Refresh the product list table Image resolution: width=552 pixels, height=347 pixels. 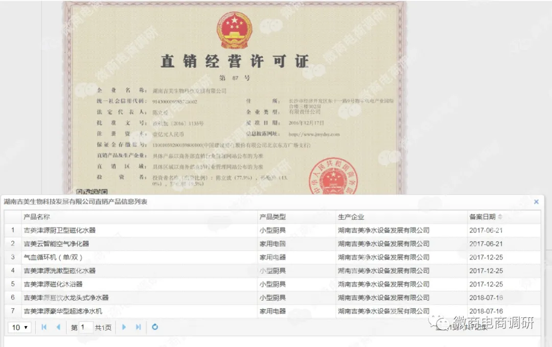155,327
